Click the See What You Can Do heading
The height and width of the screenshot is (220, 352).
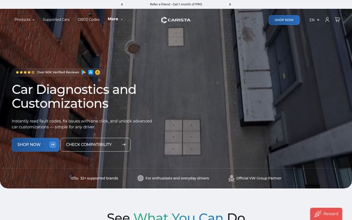pos(176,216)
